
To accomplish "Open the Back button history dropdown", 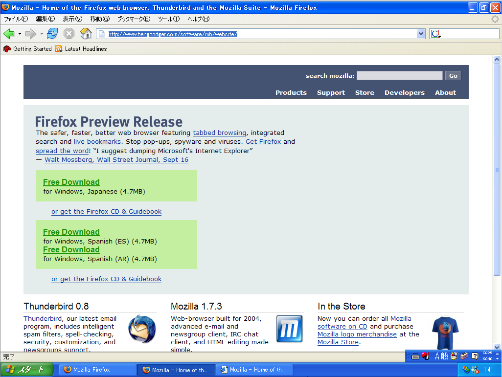I will click(x=20, y=34).
